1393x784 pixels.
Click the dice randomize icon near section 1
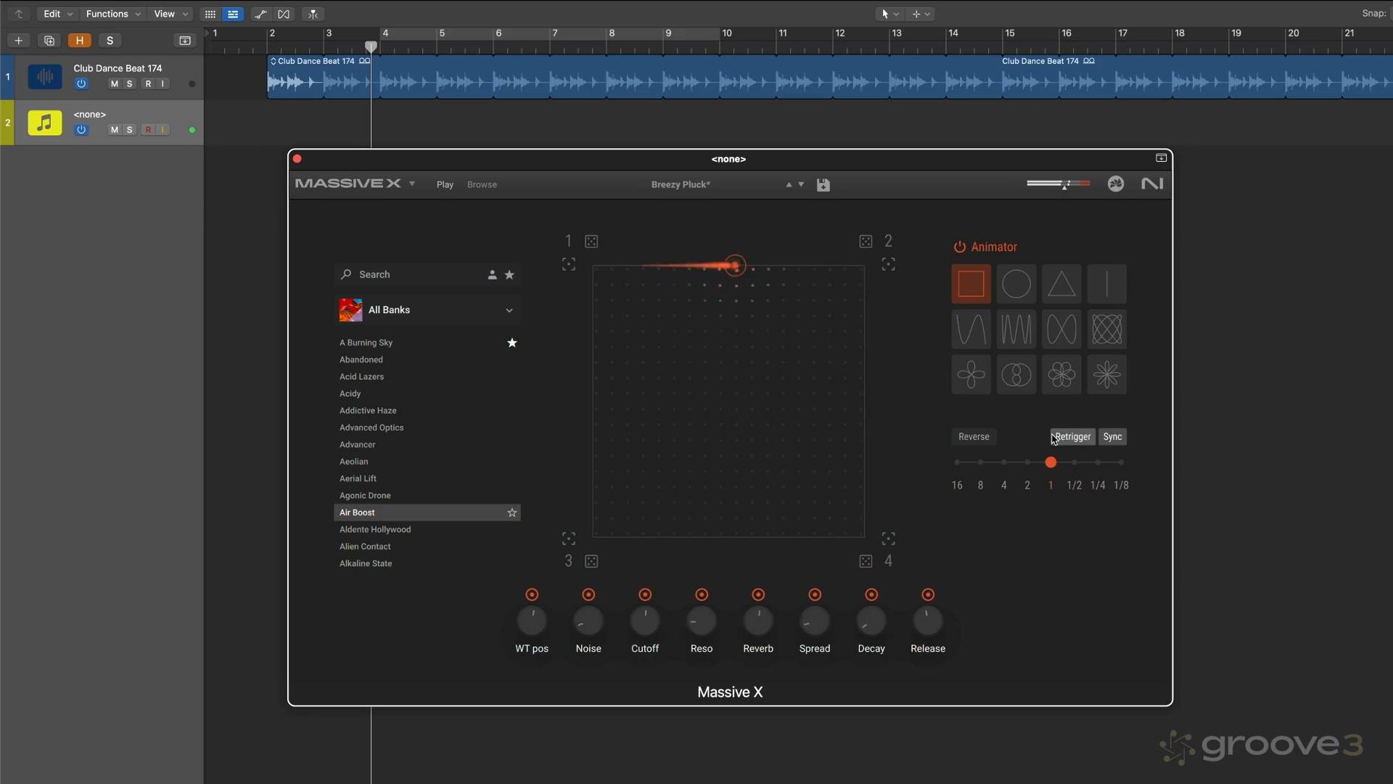(592, 240)
